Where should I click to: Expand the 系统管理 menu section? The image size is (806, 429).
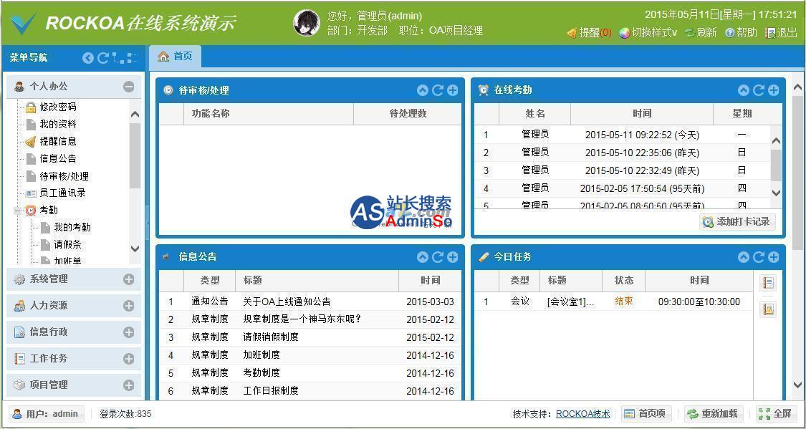[x=128, y=279]
